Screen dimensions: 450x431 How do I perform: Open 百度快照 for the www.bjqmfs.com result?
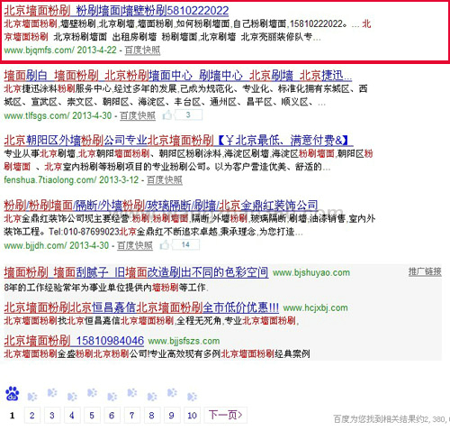point(142,50)
